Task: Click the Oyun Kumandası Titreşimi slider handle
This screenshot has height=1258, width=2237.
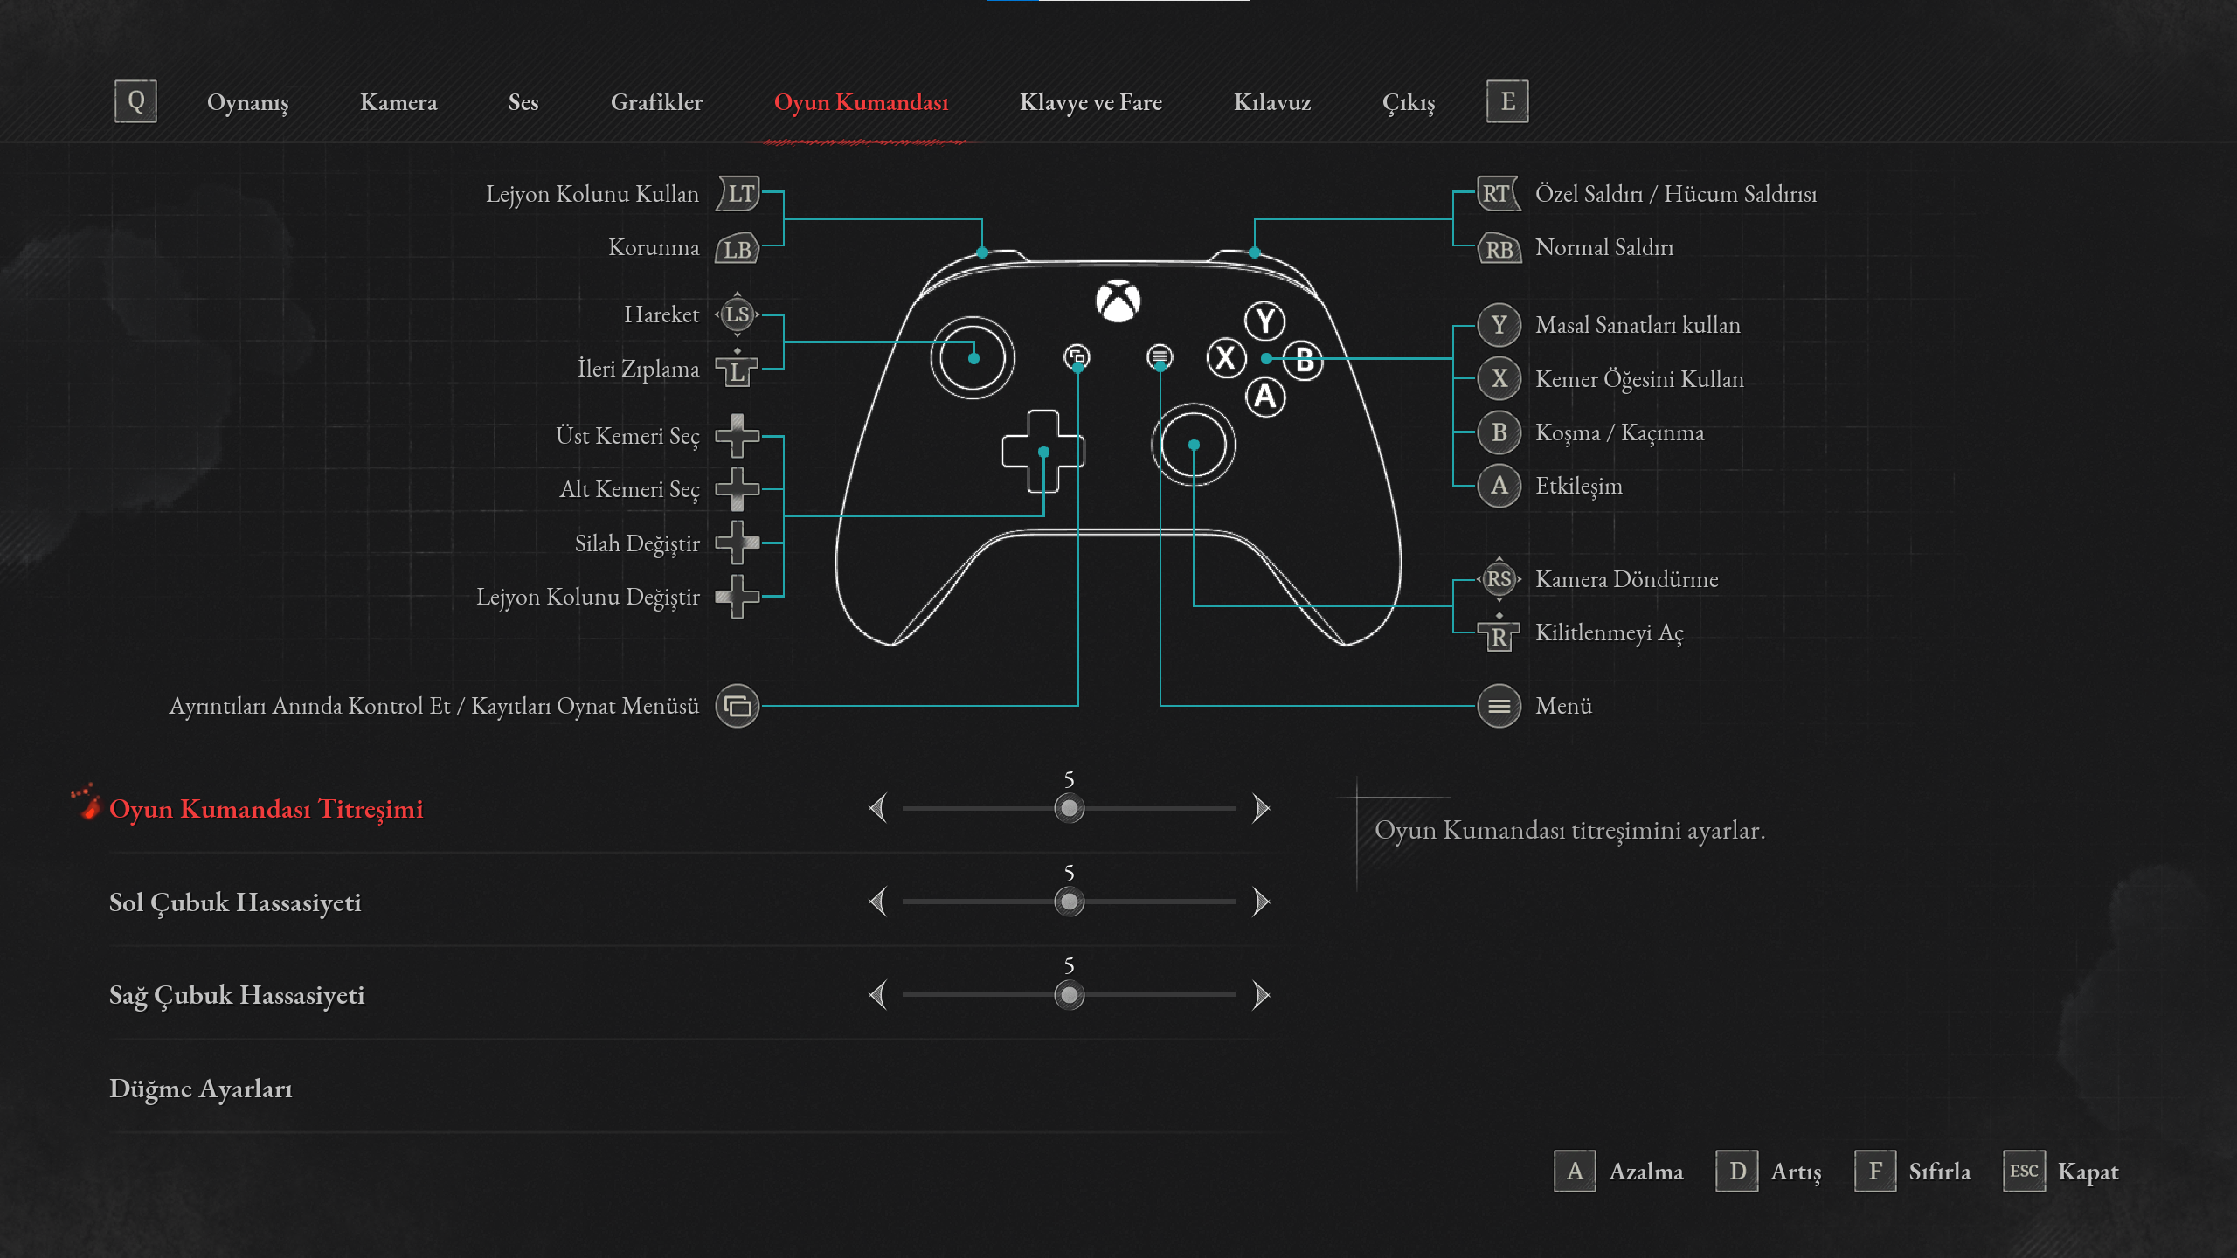Action: [x=1069, y=808]
